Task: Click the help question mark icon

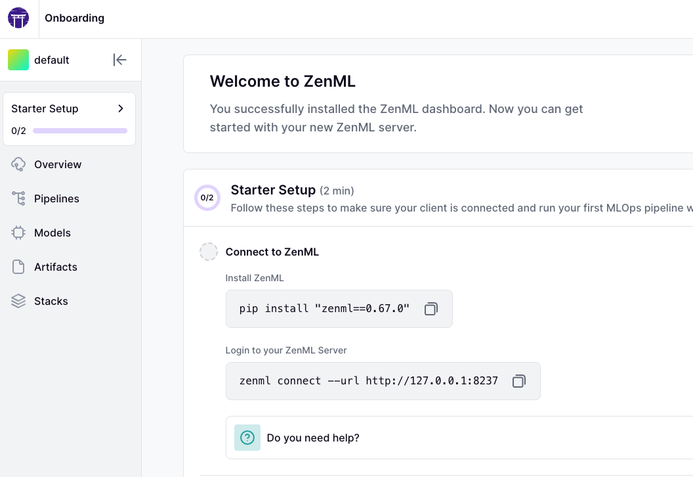Action: click(247, 438)
